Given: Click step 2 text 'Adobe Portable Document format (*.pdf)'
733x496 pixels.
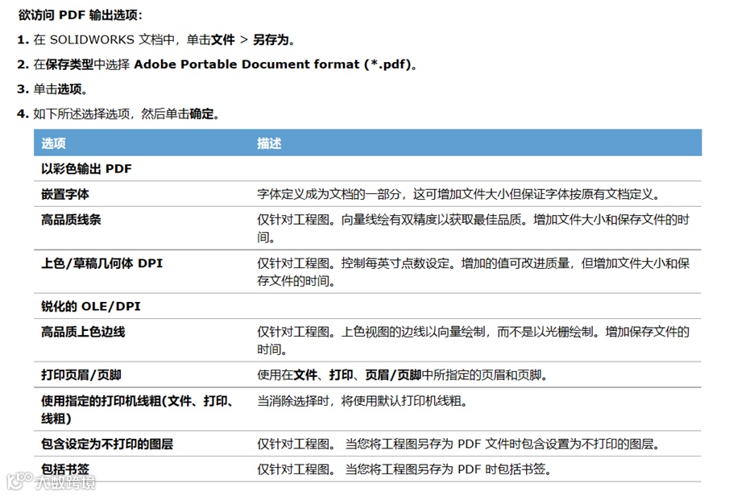Looking at the screenshot, I should tap(273, 64).
